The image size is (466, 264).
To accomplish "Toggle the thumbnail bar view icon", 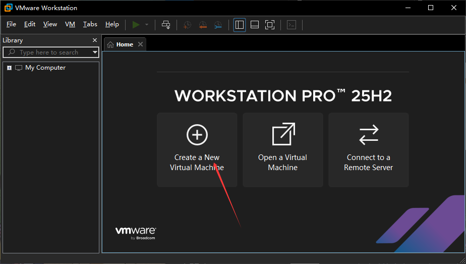I will (x=255, y=25).
